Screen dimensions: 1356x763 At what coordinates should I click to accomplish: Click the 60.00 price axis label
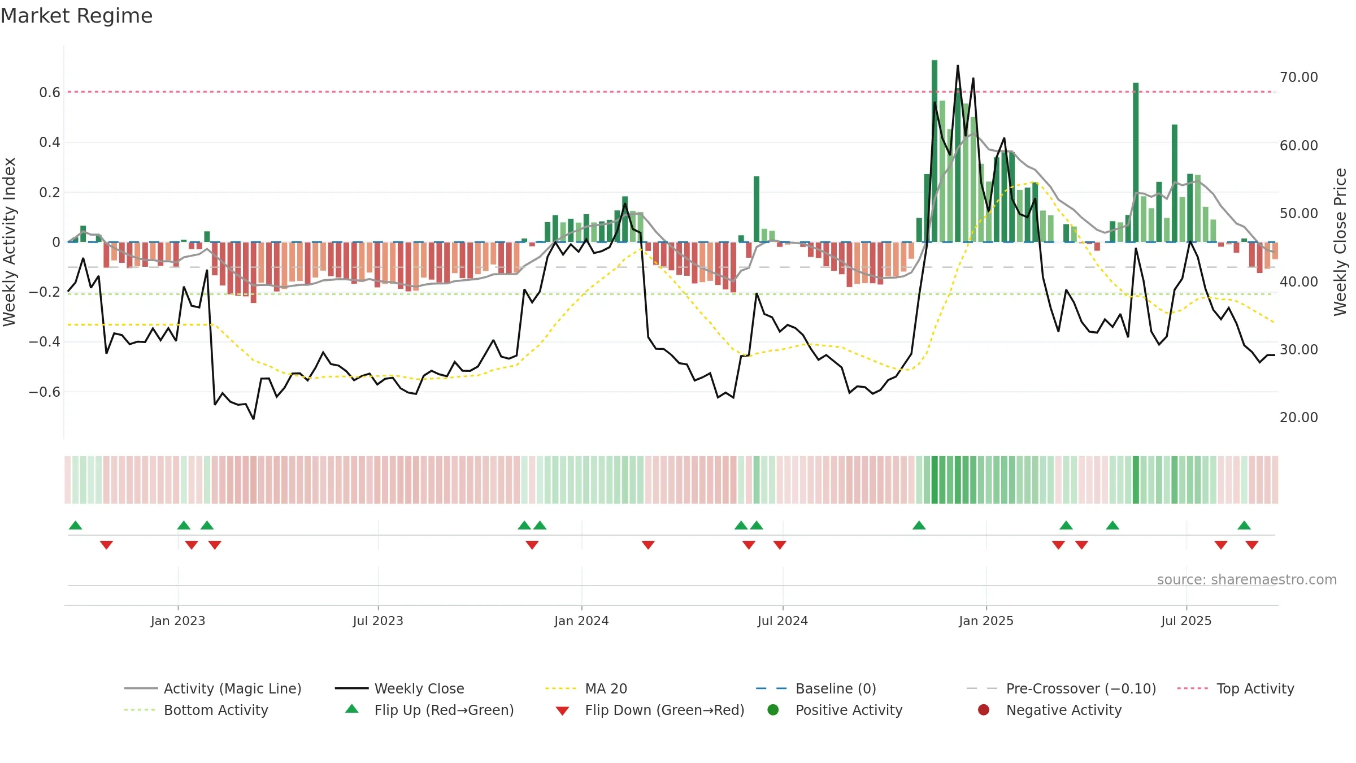coord(1299,145)
